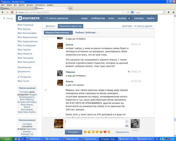Viewport: 176px width, 141px height.
Task: Switch to the Любовь Гребнева conversation
Action: pos(85,32)
